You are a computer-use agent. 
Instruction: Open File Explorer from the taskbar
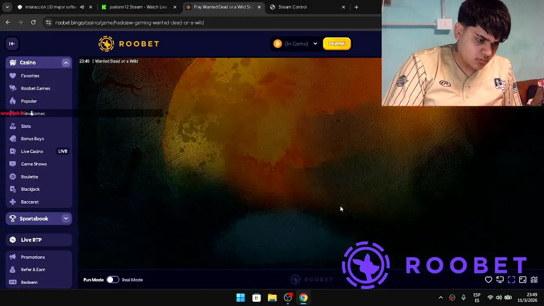(x=272, y=297)
